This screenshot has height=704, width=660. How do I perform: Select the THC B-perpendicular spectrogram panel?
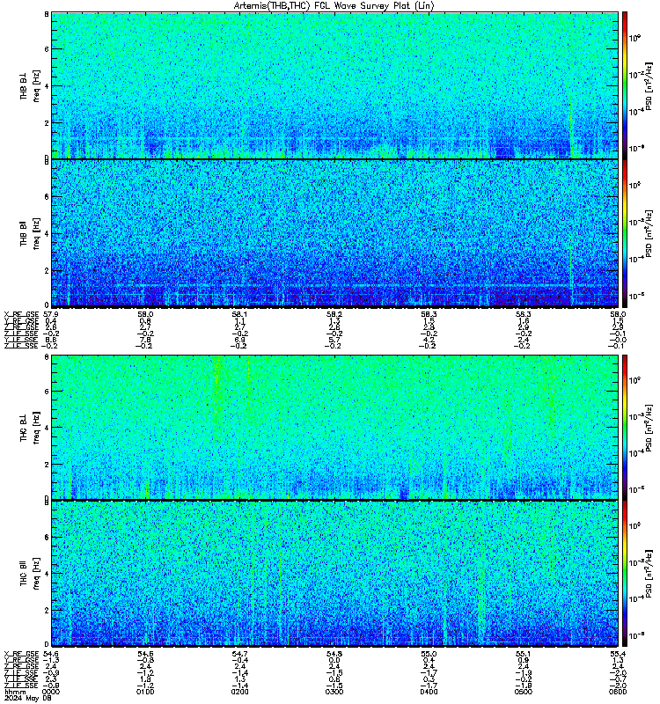pyautogui.click(x=334, y=427)
